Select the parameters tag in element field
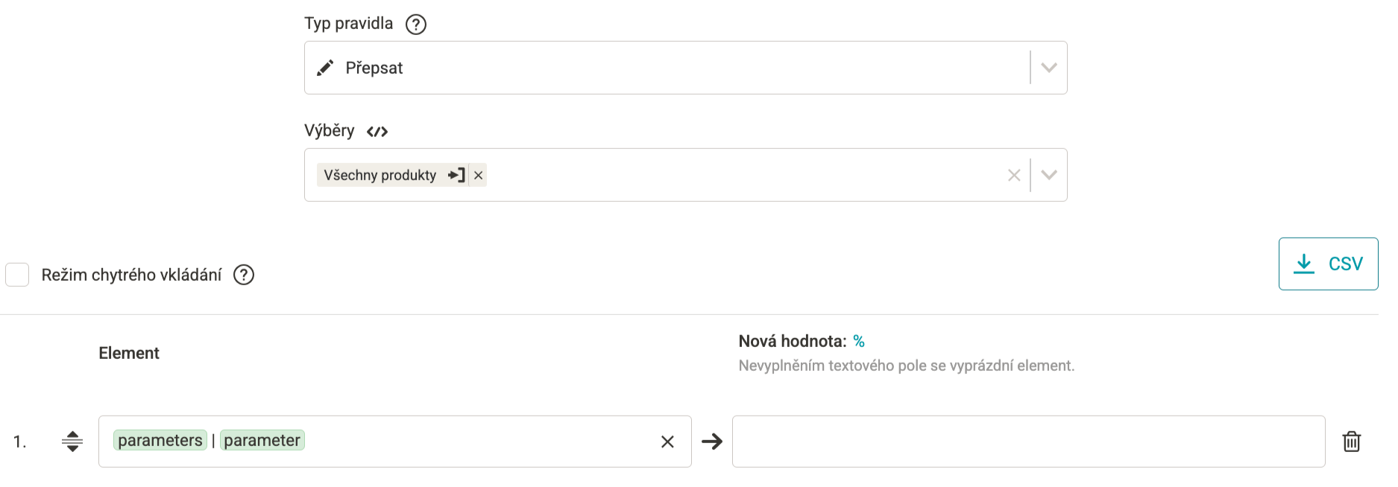 pos(160,440)
